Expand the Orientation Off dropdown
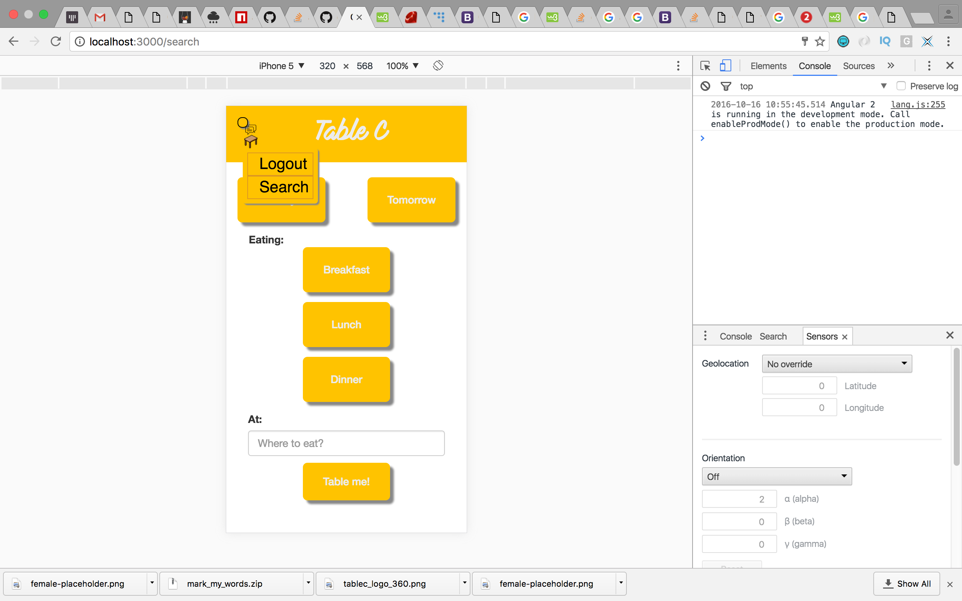Viewport: 962px width, 601px height. [776, 476]
